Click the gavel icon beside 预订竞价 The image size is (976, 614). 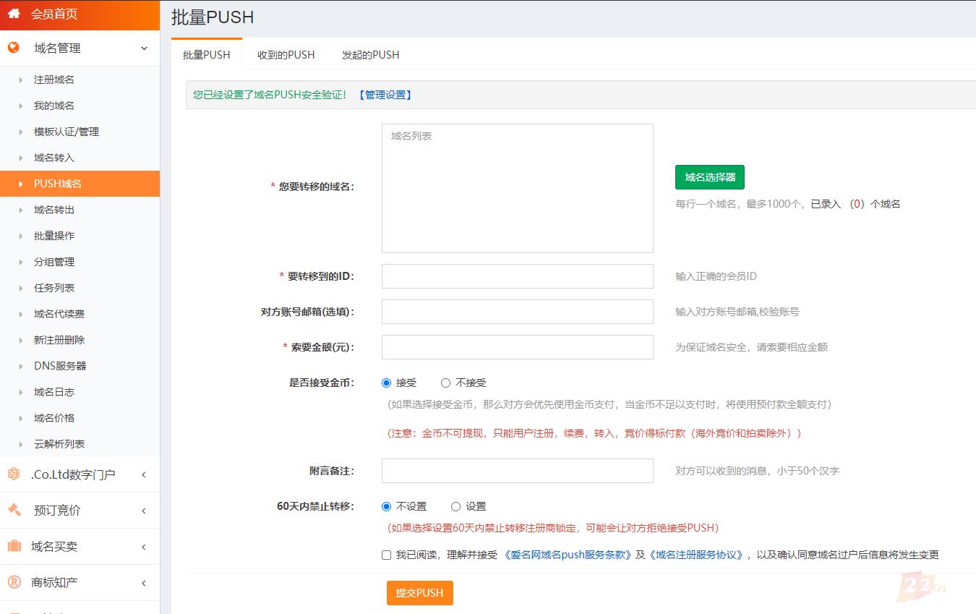click(14, 510)
